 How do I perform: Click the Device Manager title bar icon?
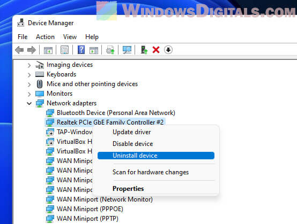tap(21, 23)
